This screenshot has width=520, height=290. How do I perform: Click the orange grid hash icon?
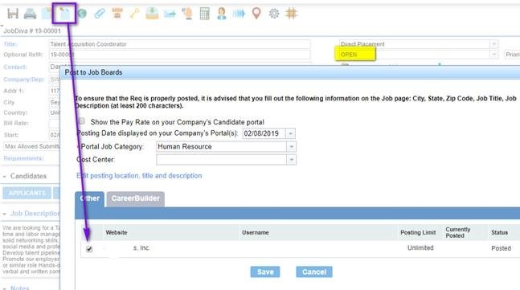point(292,14)
